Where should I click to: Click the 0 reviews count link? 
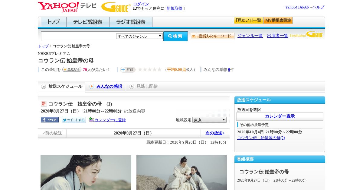point(229,70)
